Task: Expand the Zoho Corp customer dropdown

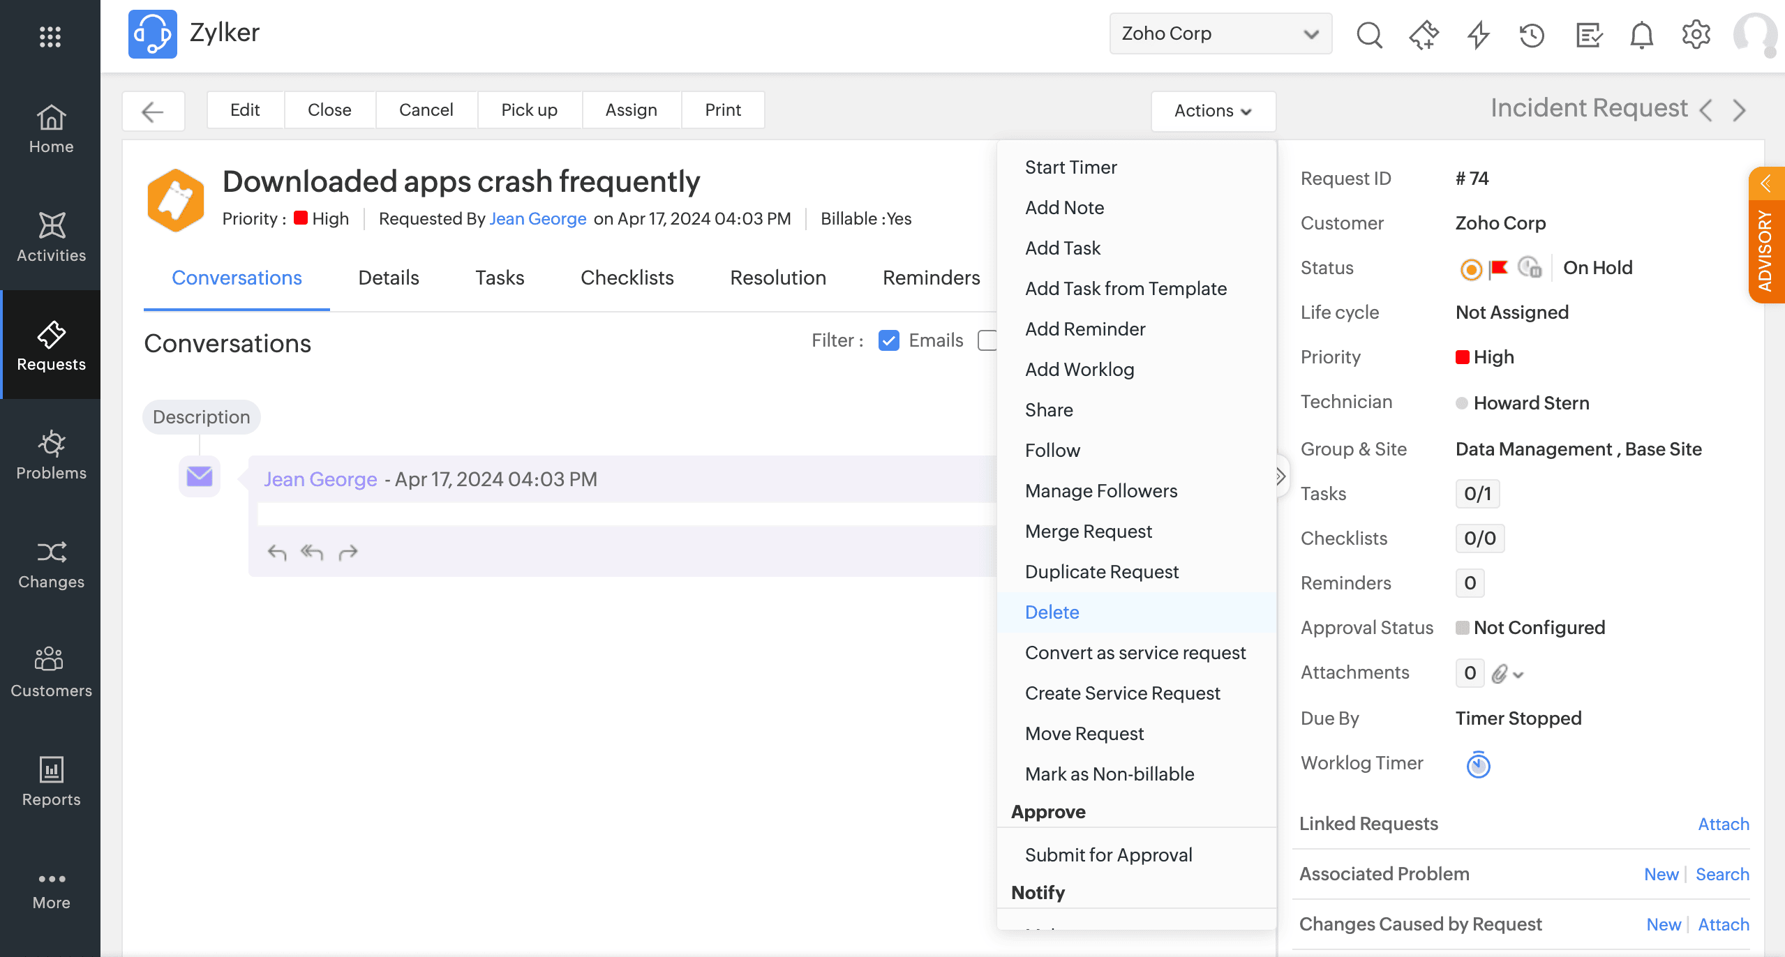Action: (1220, 33)
